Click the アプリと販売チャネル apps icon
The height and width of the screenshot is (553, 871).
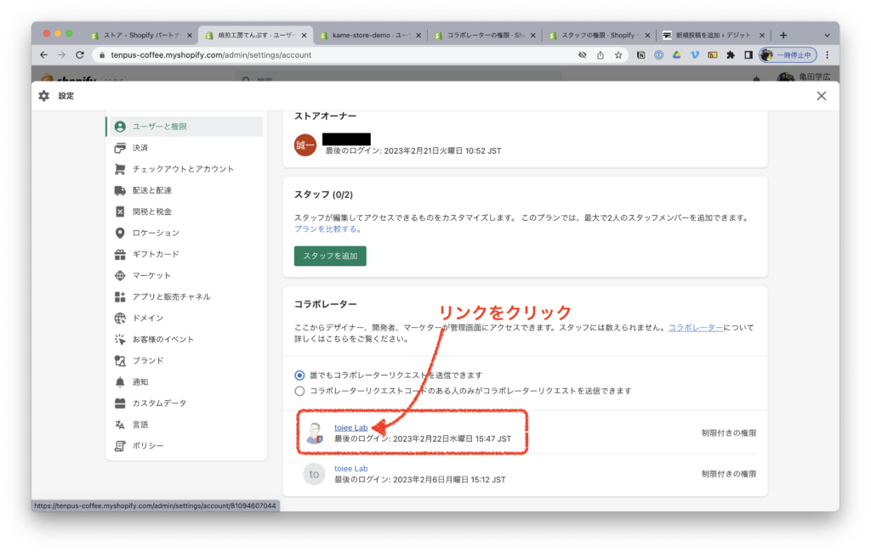[x=120, y=296]
